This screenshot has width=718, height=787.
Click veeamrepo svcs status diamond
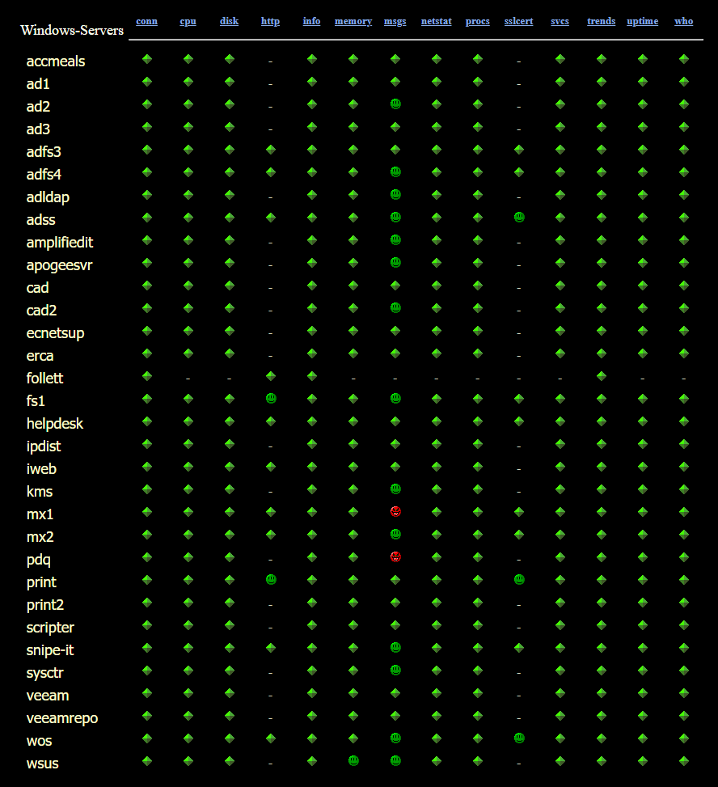(560, 716)
